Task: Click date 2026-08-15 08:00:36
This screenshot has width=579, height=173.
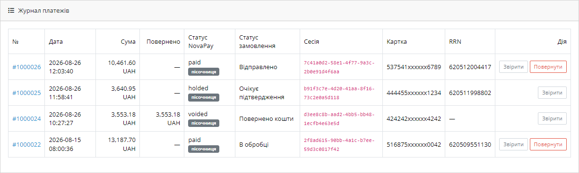Action: pyautogui.click(x=65, y=144)
